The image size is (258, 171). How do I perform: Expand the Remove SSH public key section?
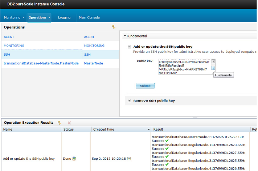tap(130, 100)
